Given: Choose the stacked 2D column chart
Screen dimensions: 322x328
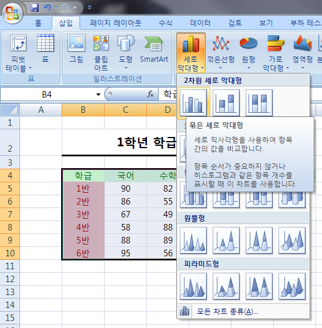Looking at the screenshot, I should pos(226,103).
